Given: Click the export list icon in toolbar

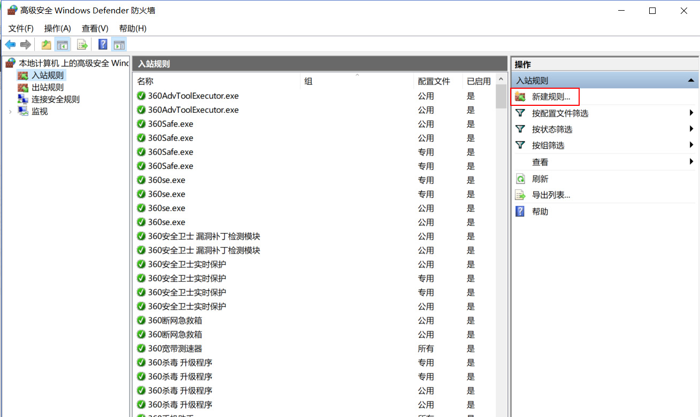Looking at the screenshot, I should click(x=82, y=44).
